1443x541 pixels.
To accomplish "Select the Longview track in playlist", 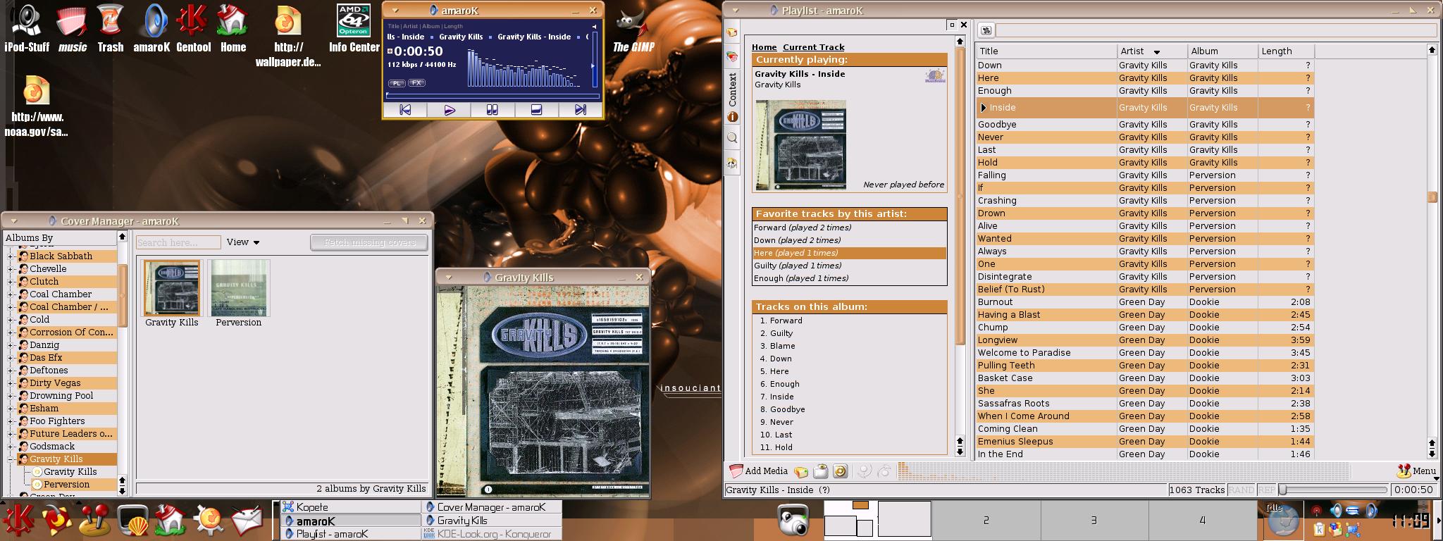I will pos(1144,340).
